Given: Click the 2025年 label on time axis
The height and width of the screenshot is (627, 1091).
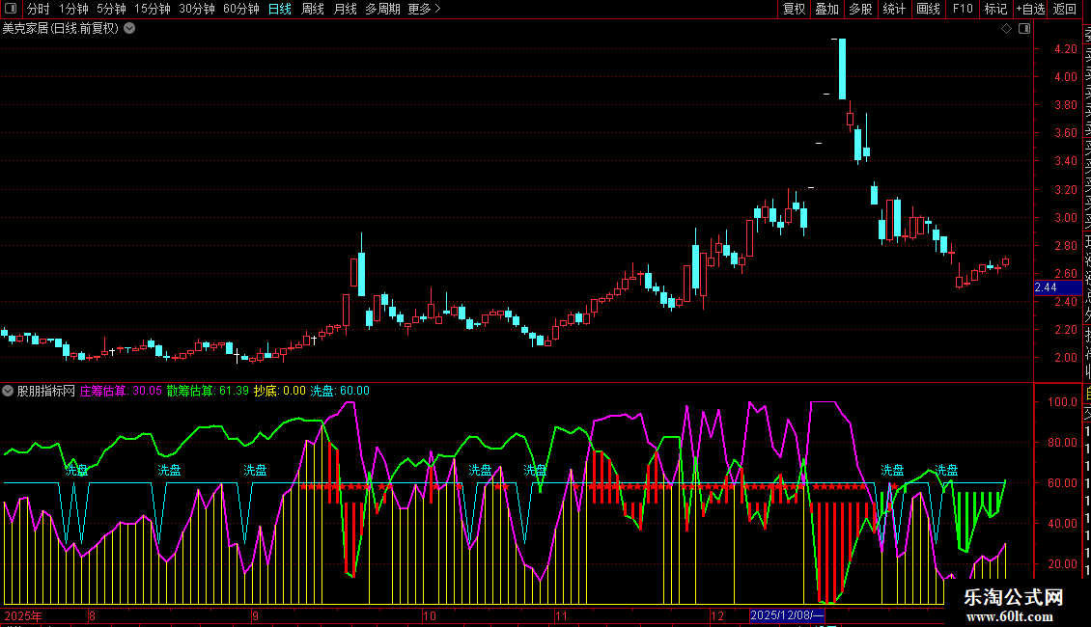Looking at the screenshot, I should pyautogui.click(x=23, y=615).
